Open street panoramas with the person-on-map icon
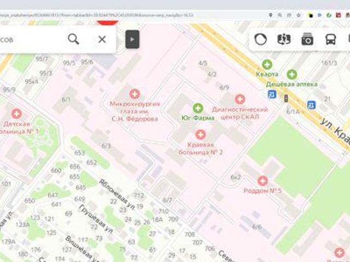The width and height of the screenshot is (350, 262). pyautogui.click(x=284, y=39)
